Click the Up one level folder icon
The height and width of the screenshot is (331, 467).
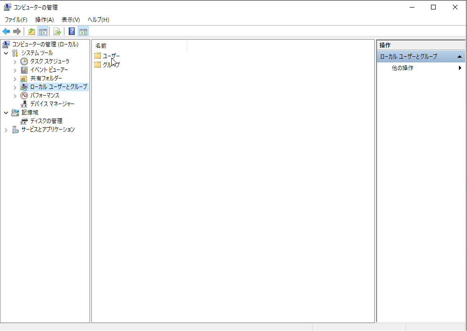pos(32,32)
